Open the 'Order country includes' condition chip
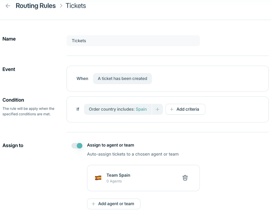Screen dimensions: 271x212 [x=118, y=109]
